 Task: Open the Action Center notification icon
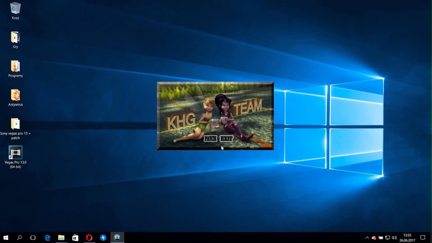pos(423,238)
